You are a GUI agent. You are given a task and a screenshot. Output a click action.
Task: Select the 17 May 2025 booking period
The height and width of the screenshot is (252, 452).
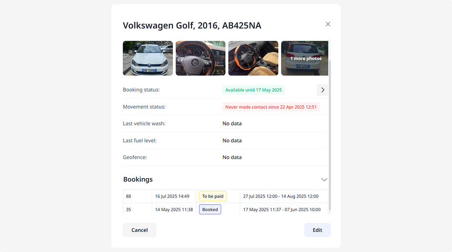281,209
